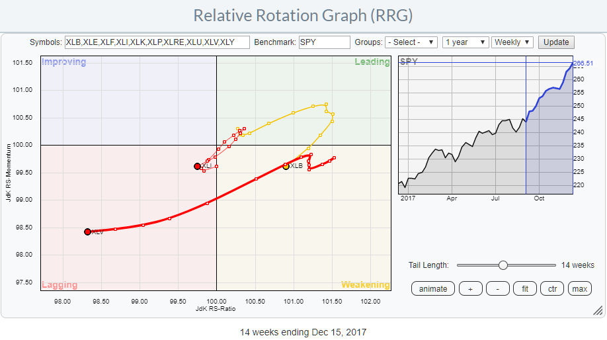Click the Benchmark SPY input field
The height and width of the screenshot is (340, 607).
325,42
